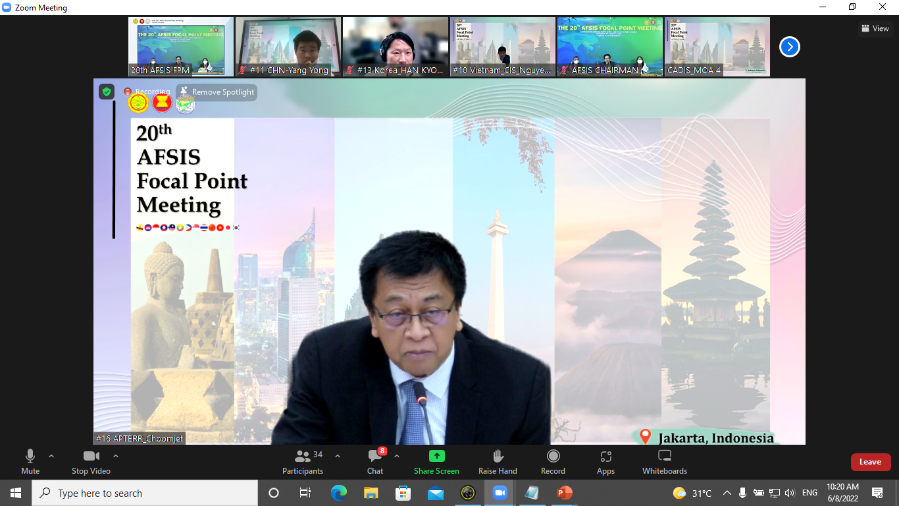The width and height of the screenshot is (899, 506).
Task: Open the Apps panel
Action: click(605, 461)
